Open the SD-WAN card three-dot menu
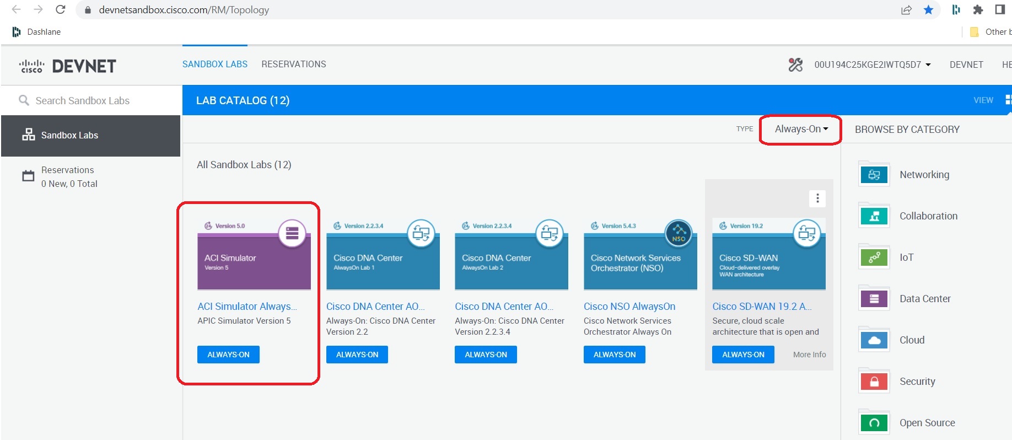1012x440 pixels. click(817, 198)
